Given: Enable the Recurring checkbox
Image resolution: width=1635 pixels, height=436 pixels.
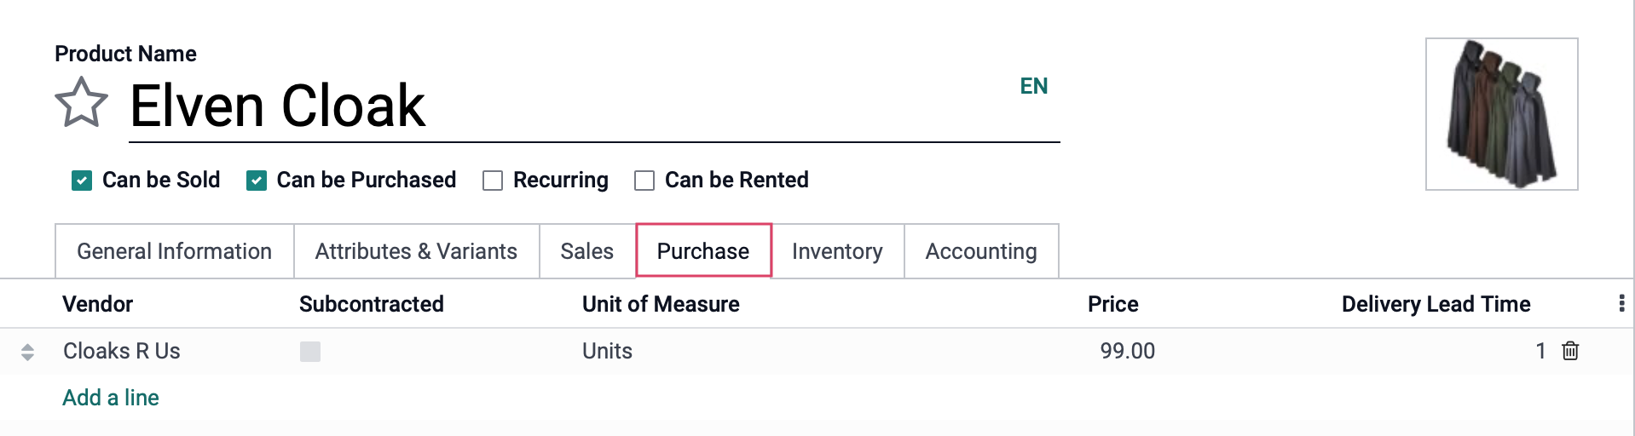Looking at the screenshot, I should (x=493, y=181).
